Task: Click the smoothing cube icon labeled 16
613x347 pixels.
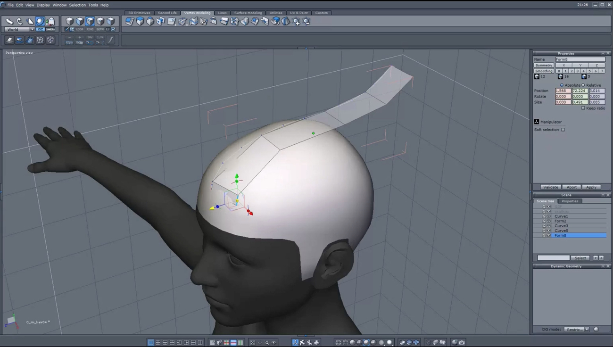Action: click(561, 76)
